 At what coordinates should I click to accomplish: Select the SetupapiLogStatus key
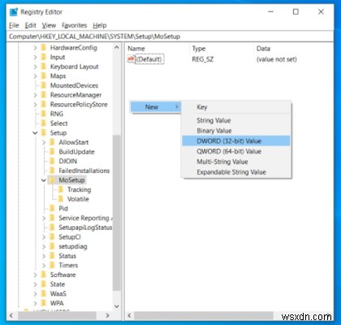click(x=85, y=227)
